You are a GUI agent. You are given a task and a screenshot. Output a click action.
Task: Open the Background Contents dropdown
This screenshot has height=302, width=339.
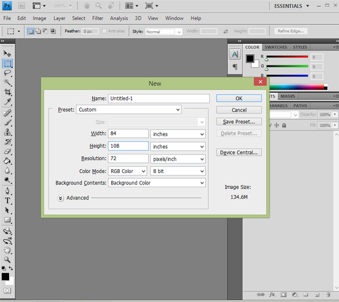[x=157, y=183]
